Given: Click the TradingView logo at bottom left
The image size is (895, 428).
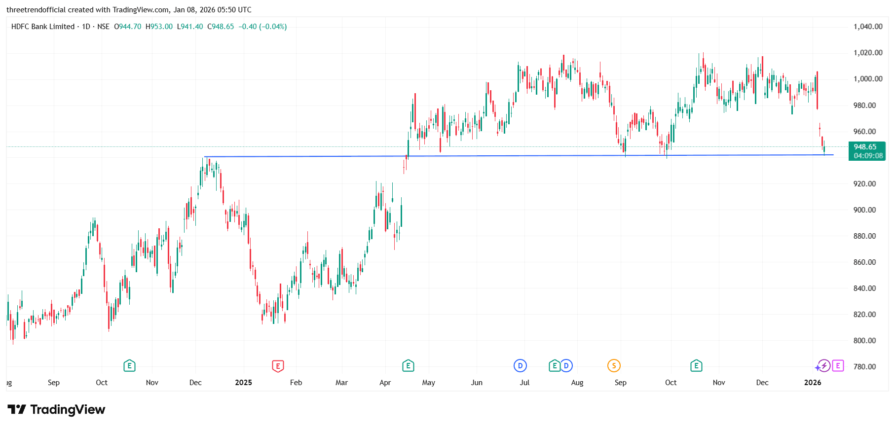Looking at the screenshot, I should click(56, 409).
